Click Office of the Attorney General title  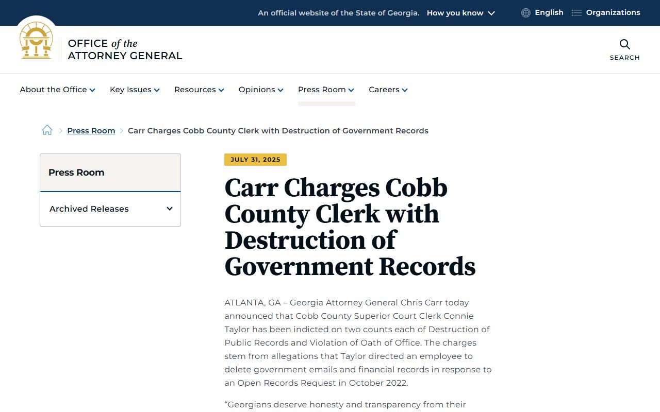click(125, 49)
